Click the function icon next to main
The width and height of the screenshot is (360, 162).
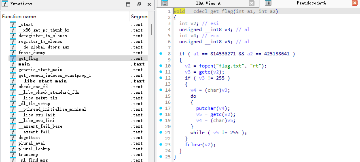click(13, 64)
